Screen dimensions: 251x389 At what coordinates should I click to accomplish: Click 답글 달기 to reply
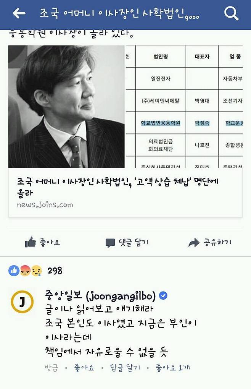[x=125, y=368]
